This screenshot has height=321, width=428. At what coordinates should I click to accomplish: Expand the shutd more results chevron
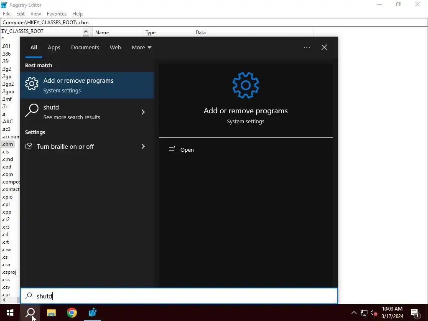click(143, 112)
